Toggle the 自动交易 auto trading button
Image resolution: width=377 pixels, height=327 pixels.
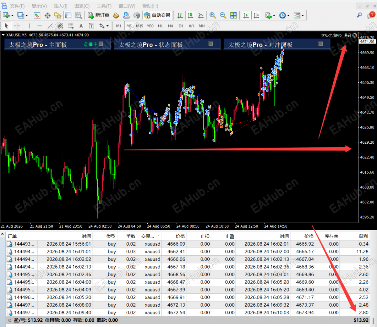tap(157, 15)
